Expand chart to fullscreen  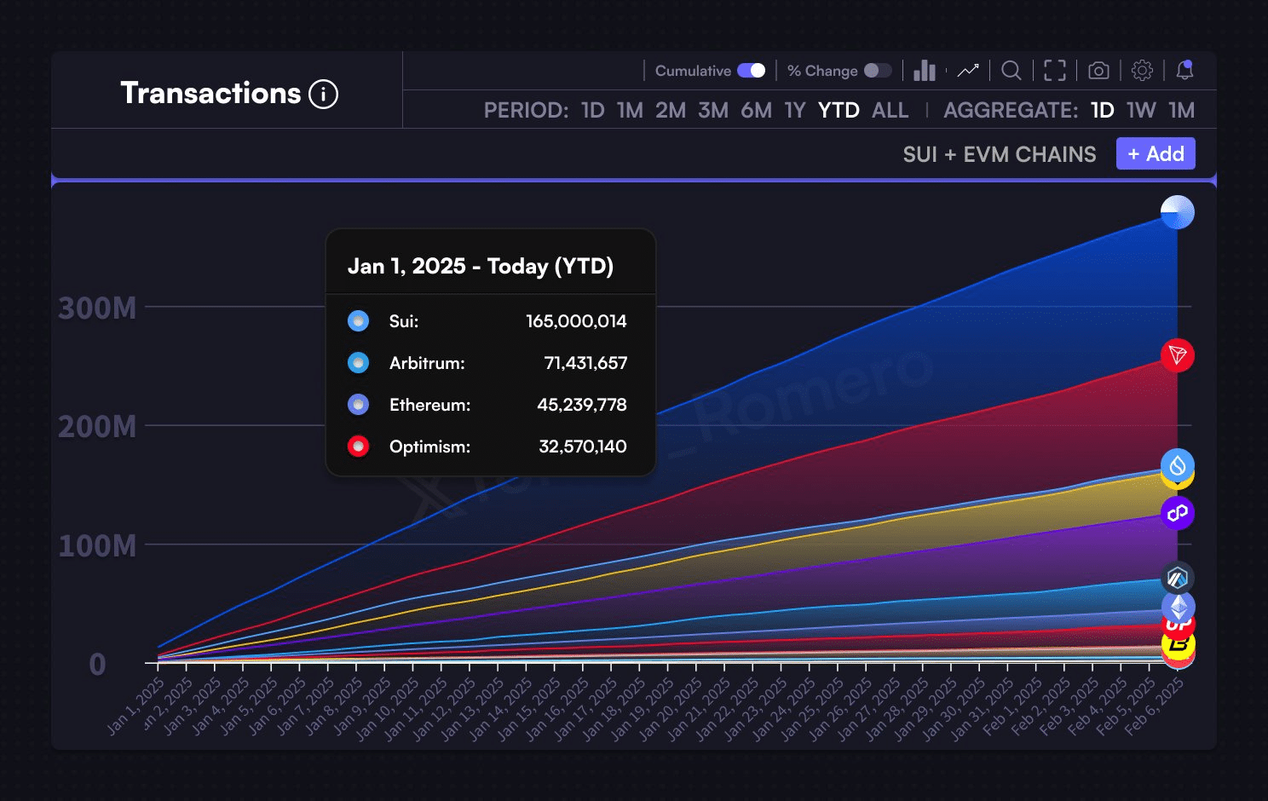tap(1055, 71)
